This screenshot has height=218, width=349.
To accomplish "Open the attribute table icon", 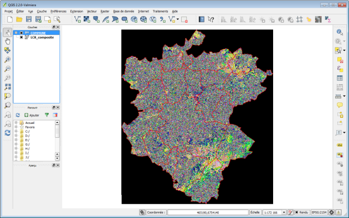I will (340, 78).
